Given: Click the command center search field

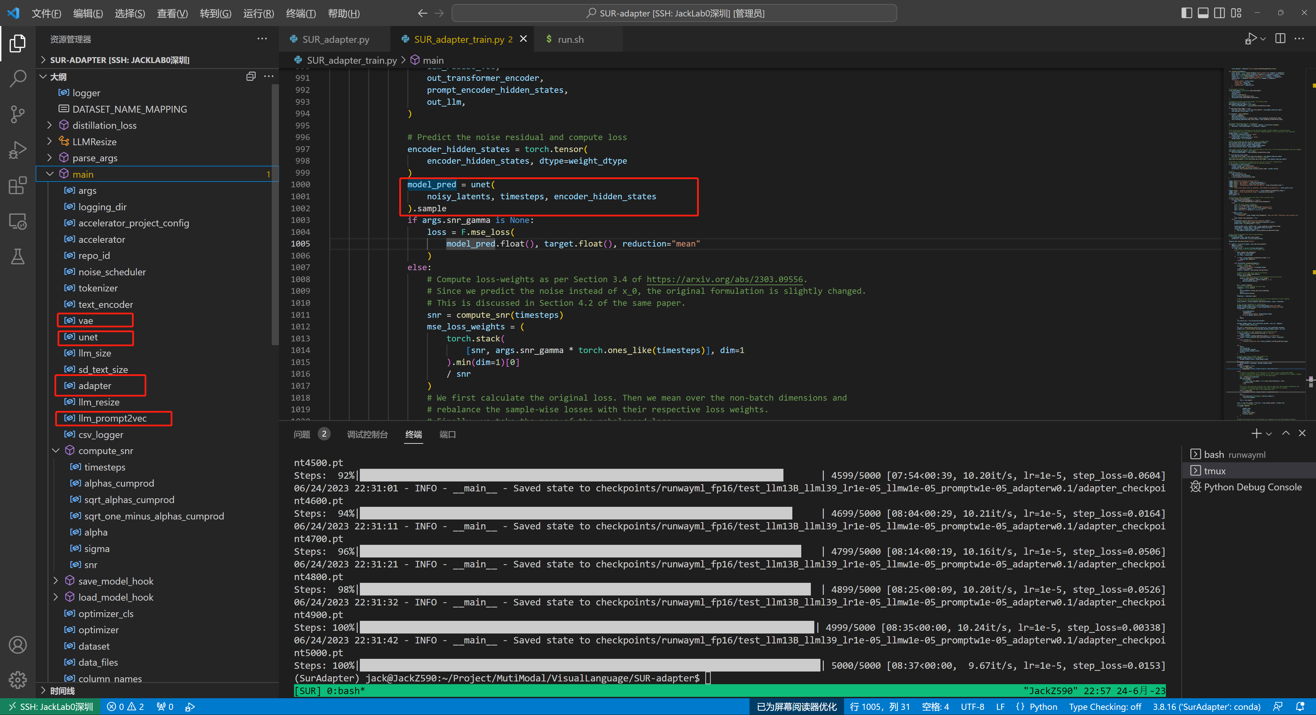Looking at the screenshot, I should point(674,13).
